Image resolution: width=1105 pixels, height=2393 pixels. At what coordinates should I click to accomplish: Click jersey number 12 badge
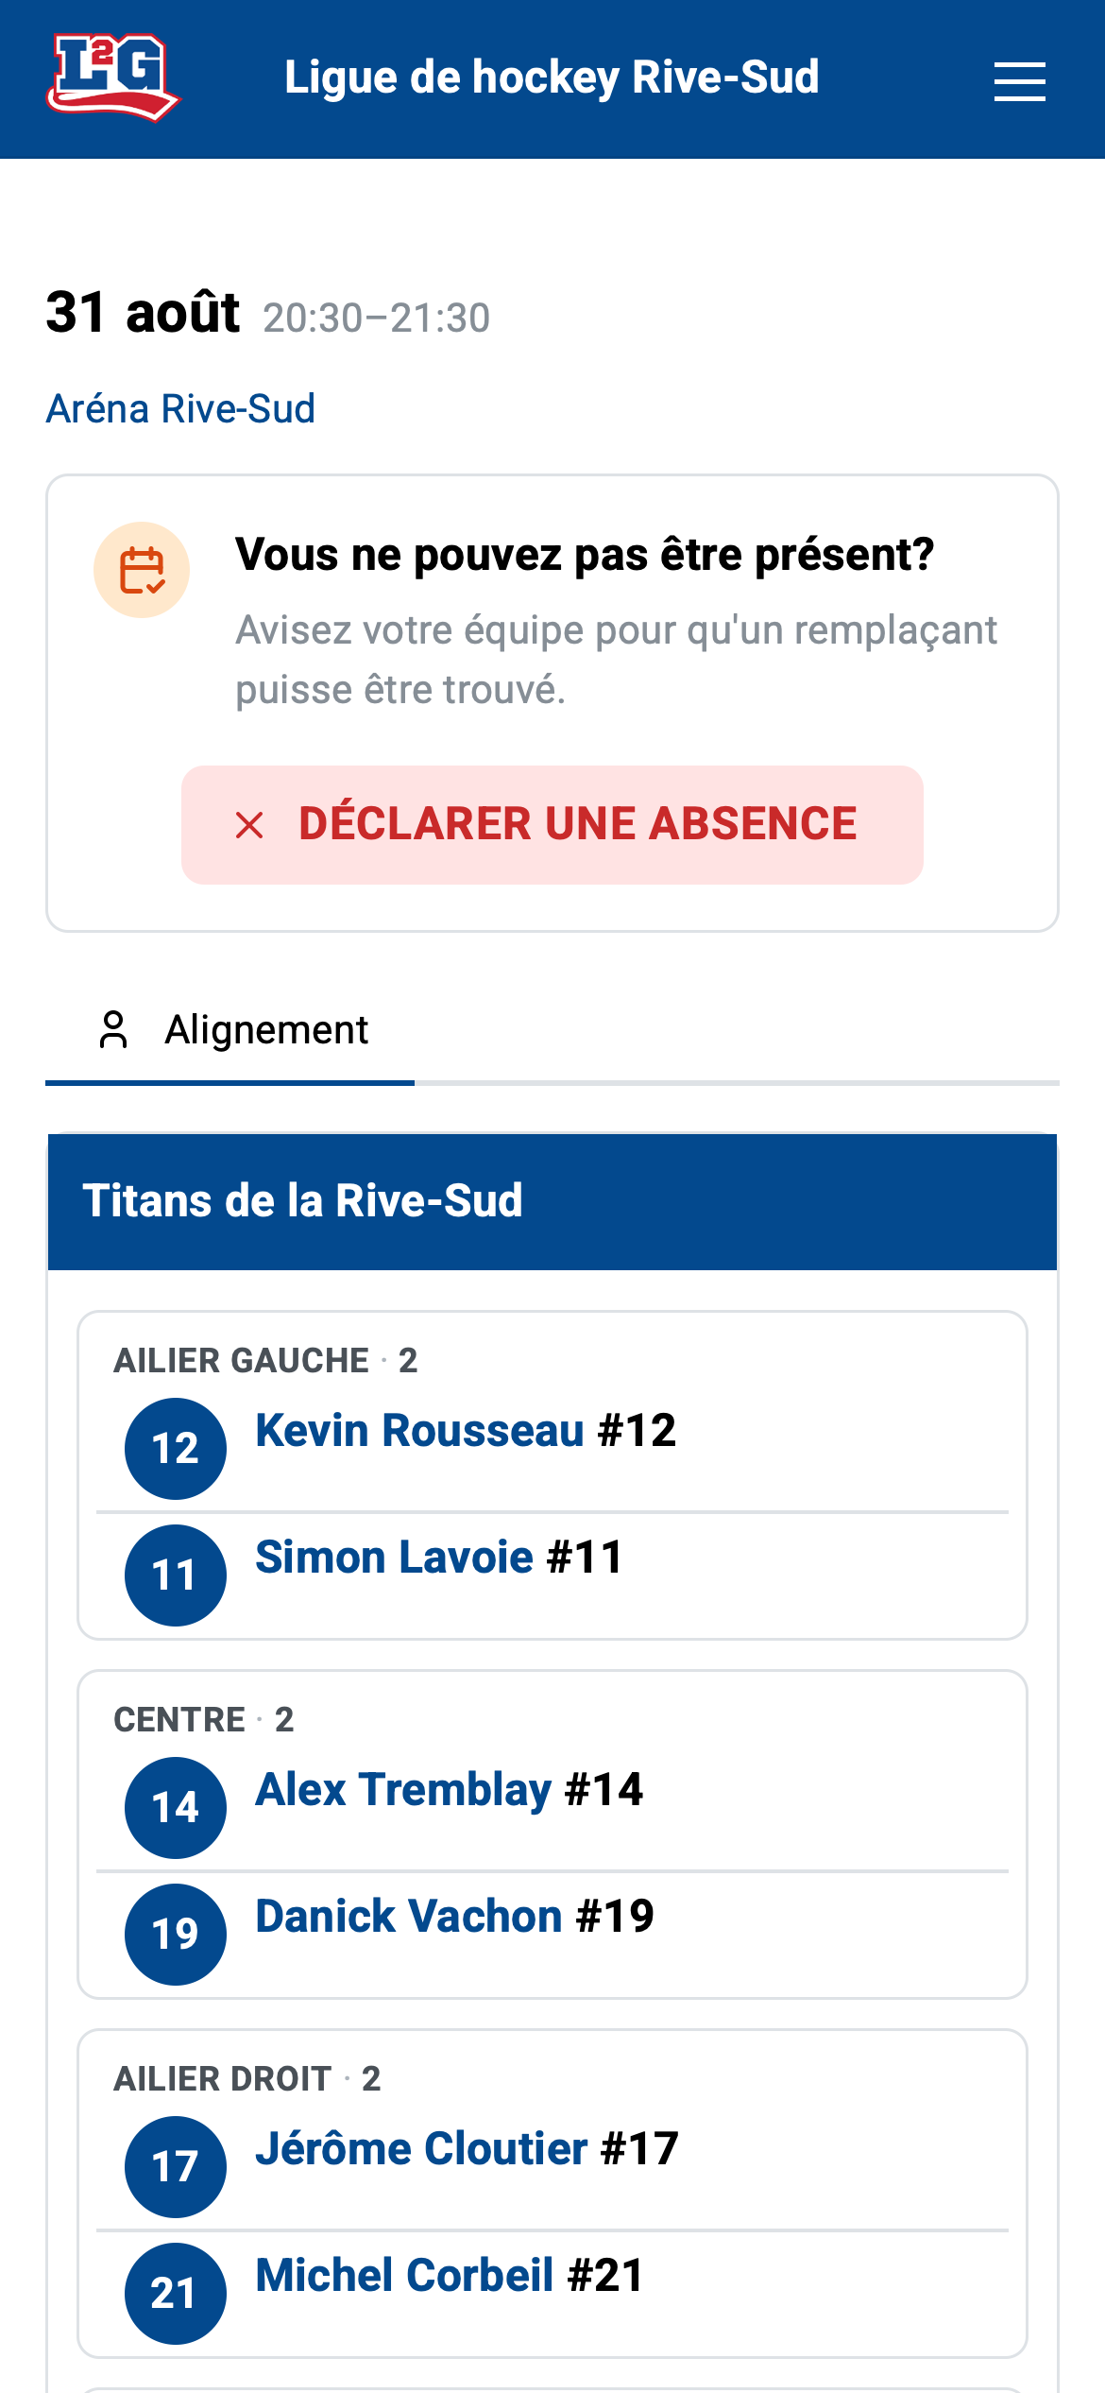click(176, 1448)
